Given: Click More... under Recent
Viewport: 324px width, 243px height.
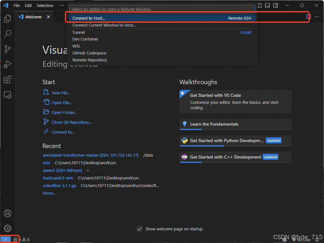Looking at the screenshot, I should (x=49, y=193).
